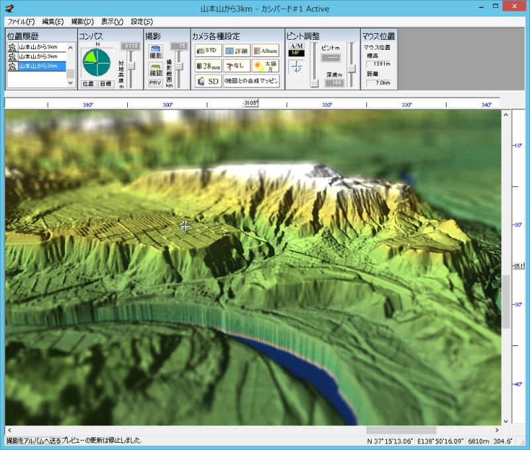Open the ファイル(F) menu

point(21,22)
